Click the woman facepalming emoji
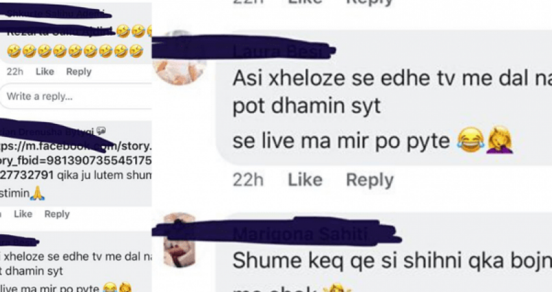 pyautogui.click(x=499, y=140)
